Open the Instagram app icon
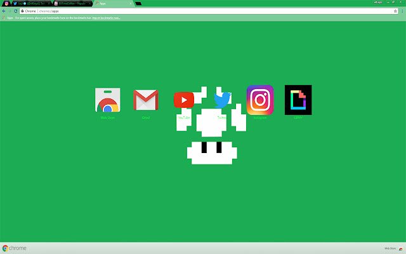The height and width of the screenshot is (254, 406). (260, 100)
